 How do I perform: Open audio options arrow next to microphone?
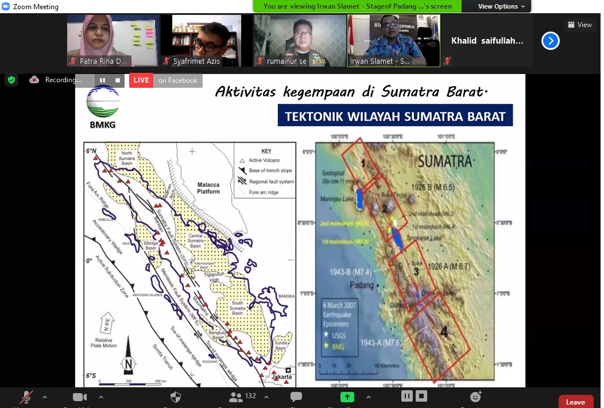click(x=45, y=397)
